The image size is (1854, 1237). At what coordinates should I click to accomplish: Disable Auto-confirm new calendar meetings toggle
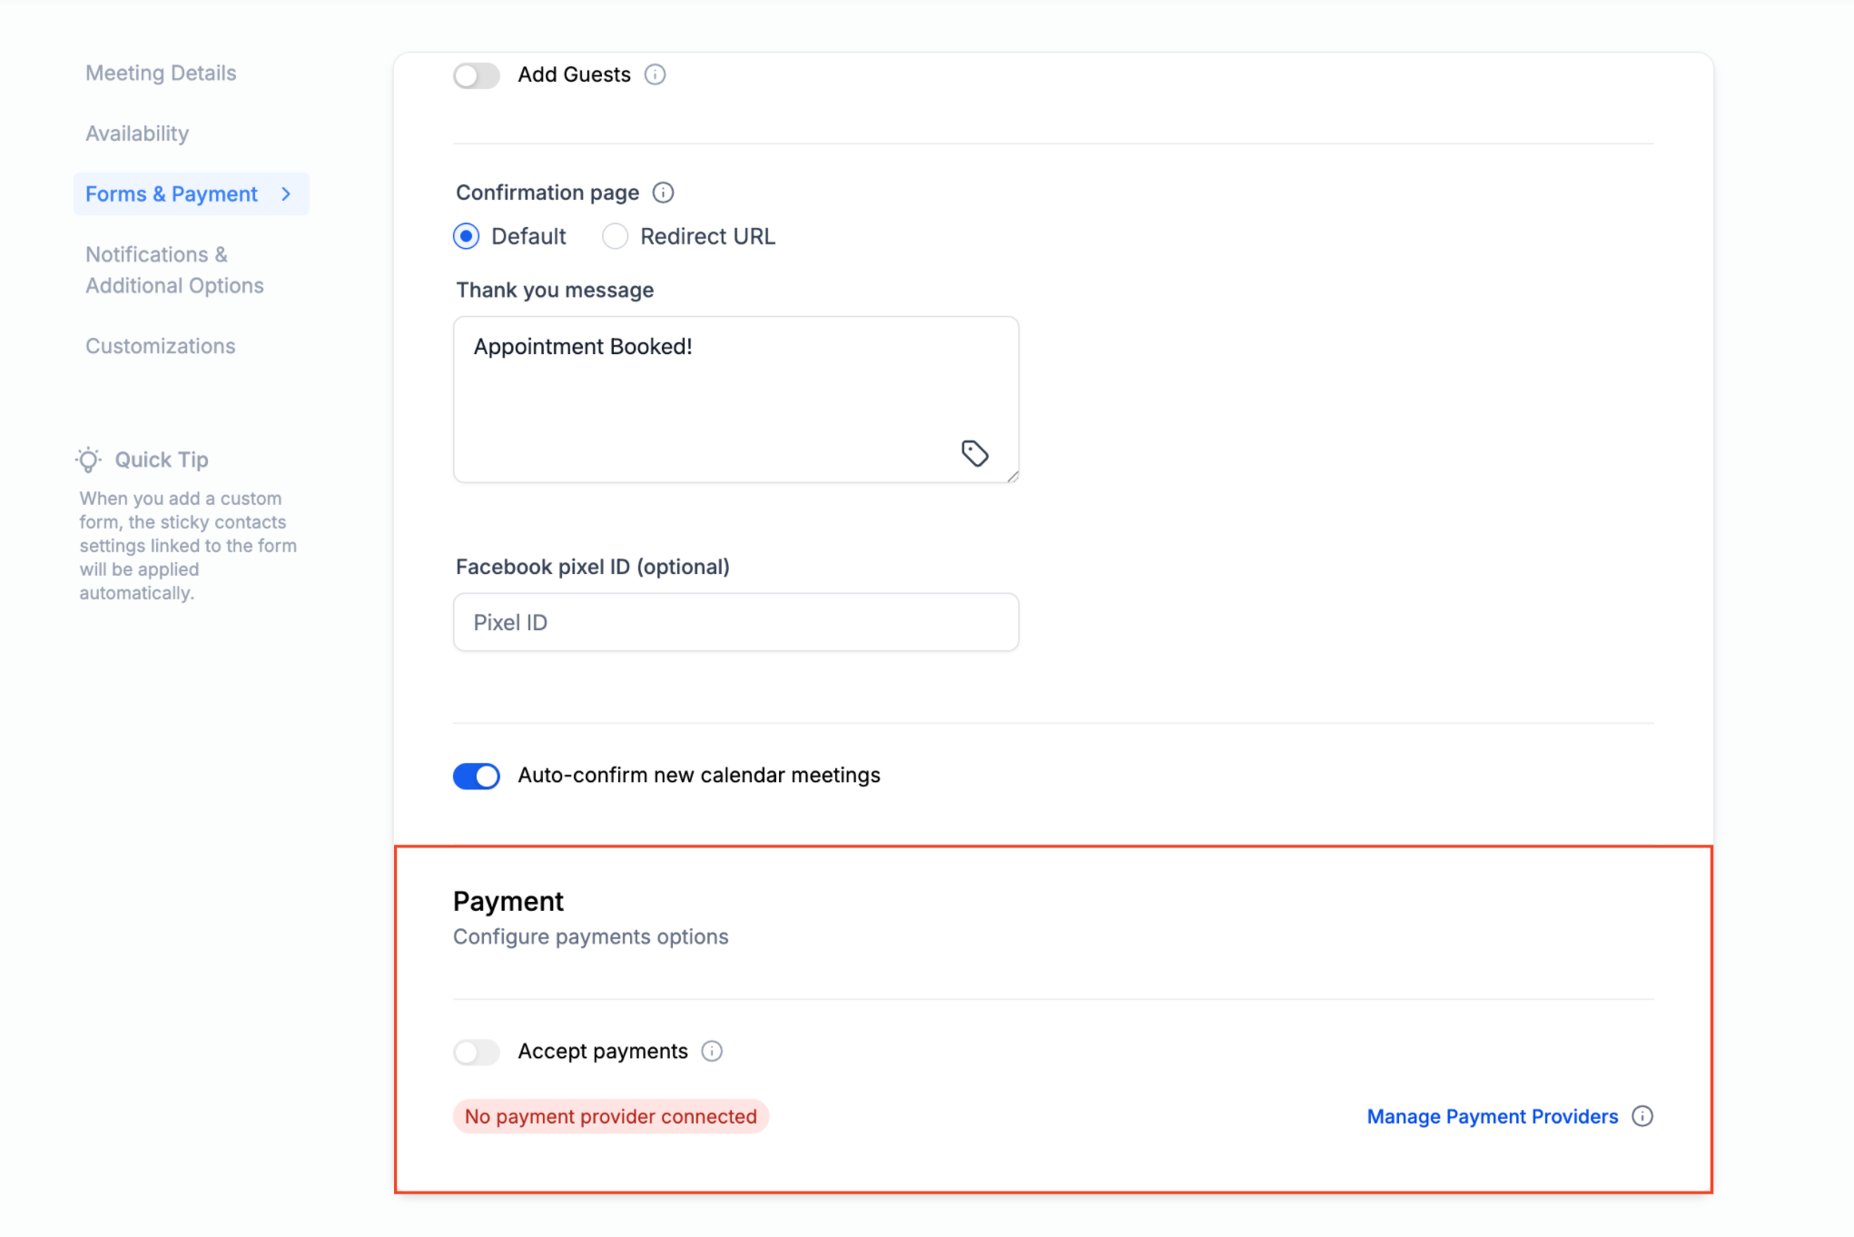477,776
